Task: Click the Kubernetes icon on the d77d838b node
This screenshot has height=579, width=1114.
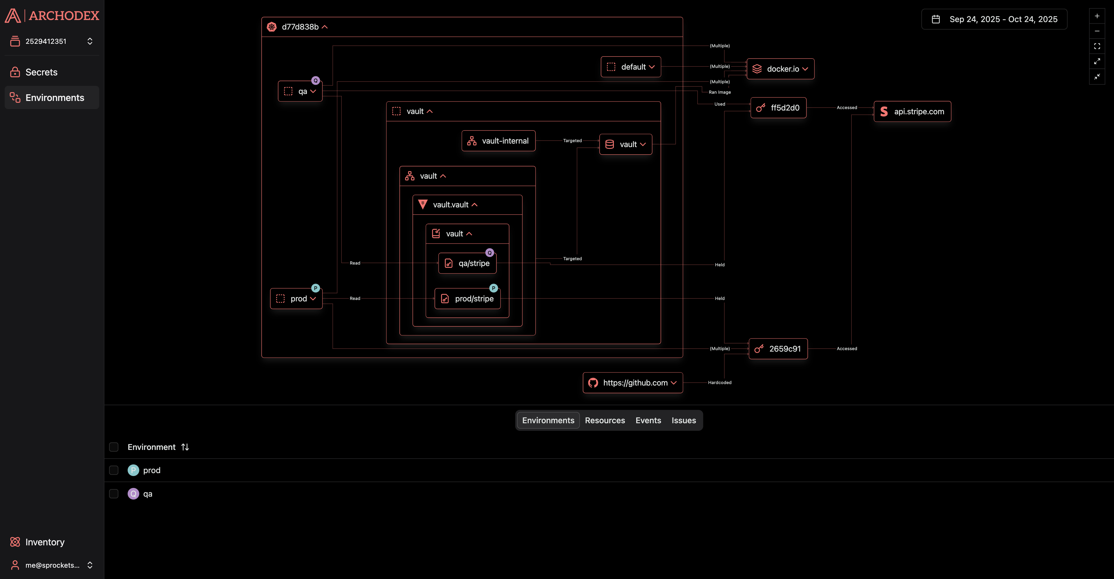Action: tap(272, 27)
